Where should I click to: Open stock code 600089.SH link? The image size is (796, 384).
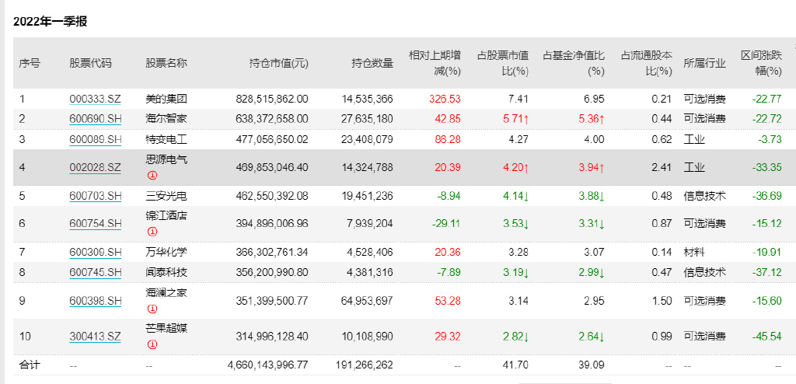tap(96, 139)
